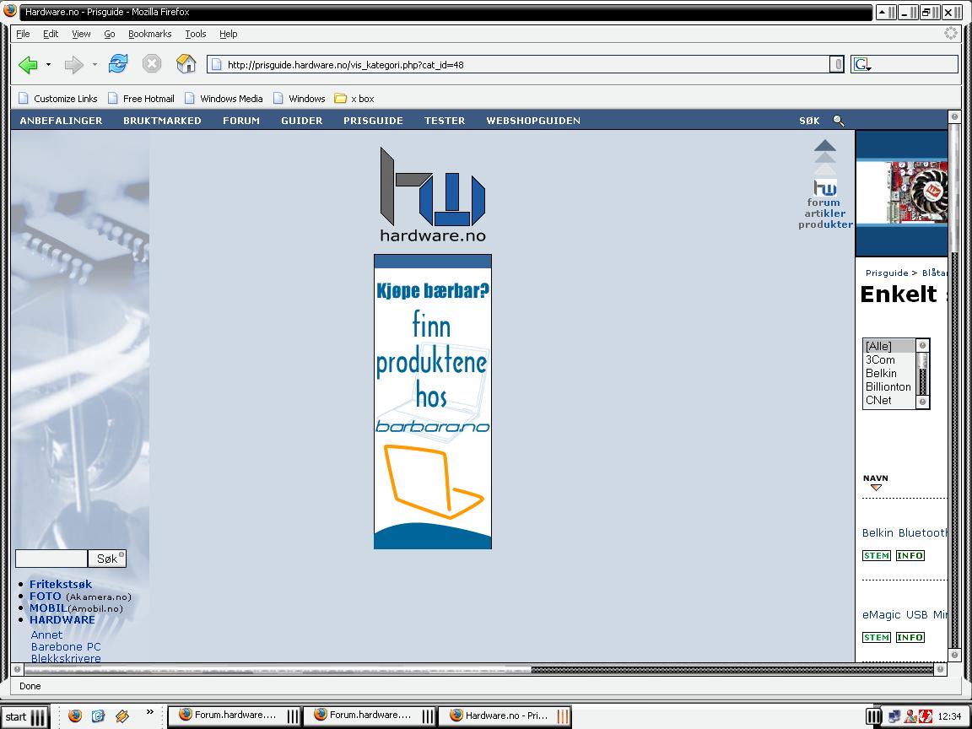Click the large hardware.no logo
Viewport: 972px width, 729px height.
433,195
